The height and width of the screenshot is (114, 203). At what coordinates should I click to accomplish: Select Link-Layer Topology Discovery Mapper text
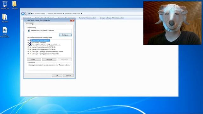point(47,52)
